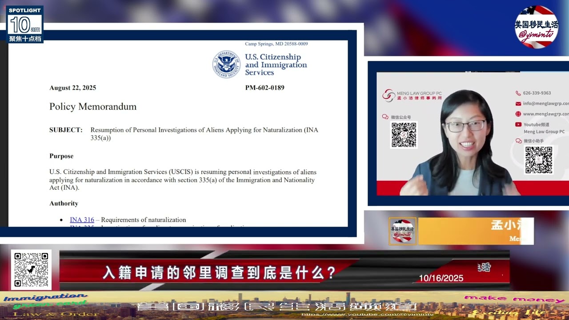This screenshot has height=320, width=569.
Task: Click the phone icon beside 626-339-9363
Action: [x=518, y=93]
